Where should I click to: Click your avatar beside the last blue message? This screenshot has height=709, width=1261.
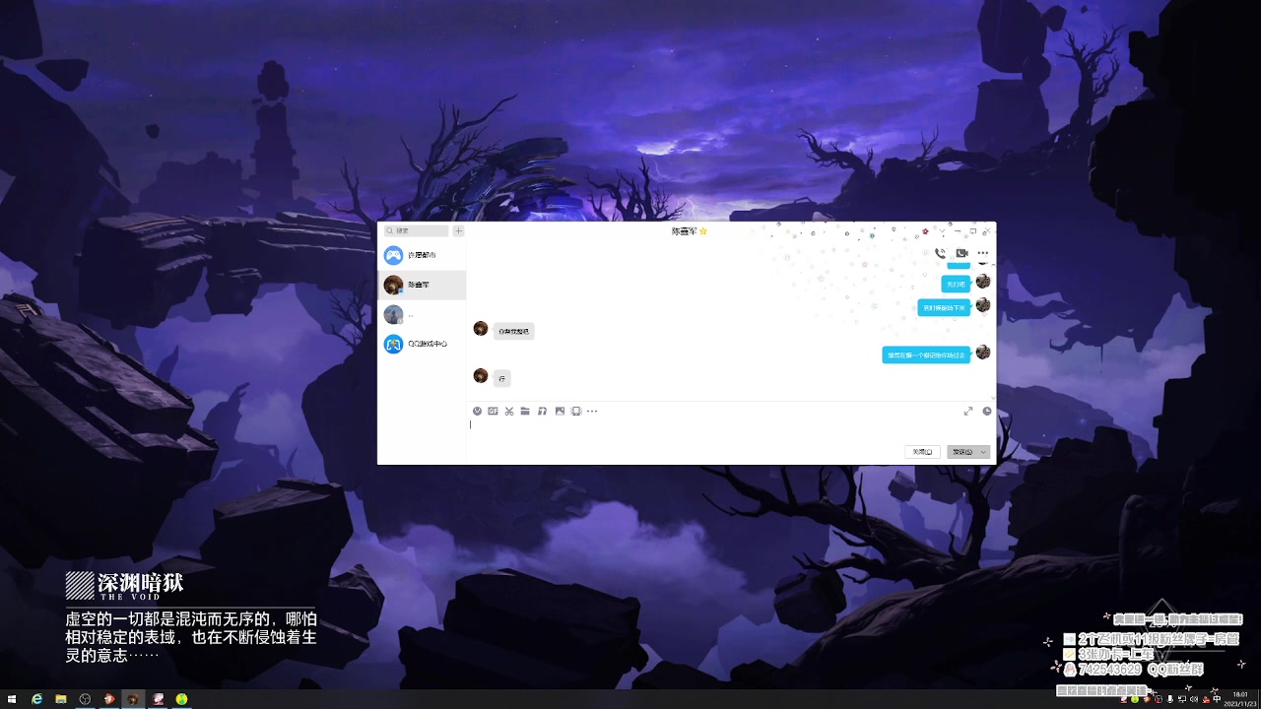pyautogui.click(x=982, y=352)
